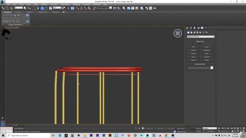Click the Render teapot icon
Viewport: 246px width, 138px height.
click(155, 8)
